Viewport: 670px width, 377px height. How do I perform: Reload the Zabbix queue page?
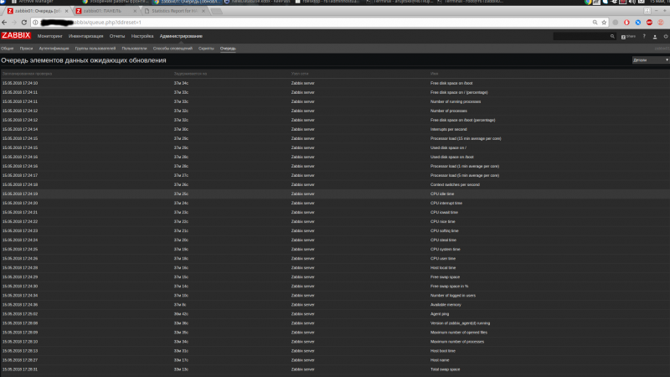click(24, 23)
